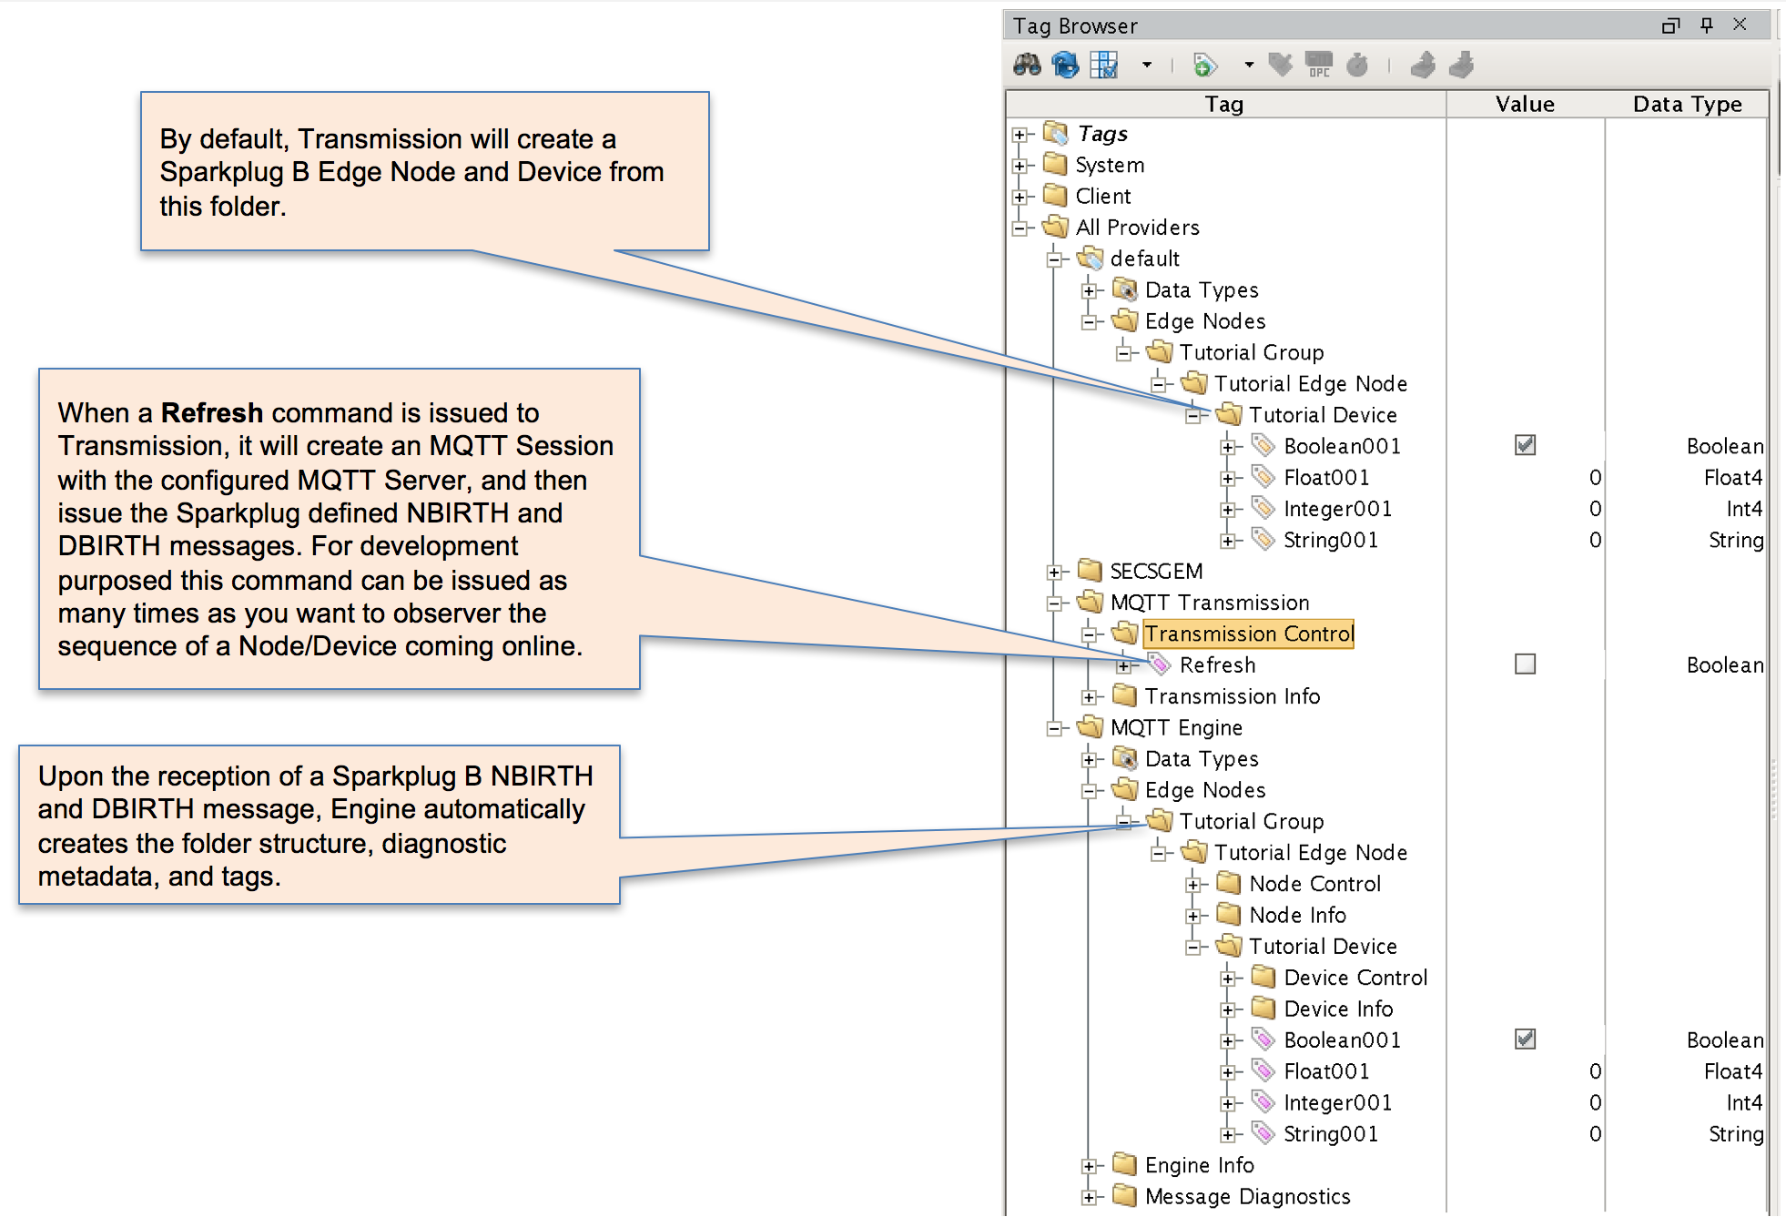Expand the SECSGEM provider
1786x1227 pixels.
1055,572
